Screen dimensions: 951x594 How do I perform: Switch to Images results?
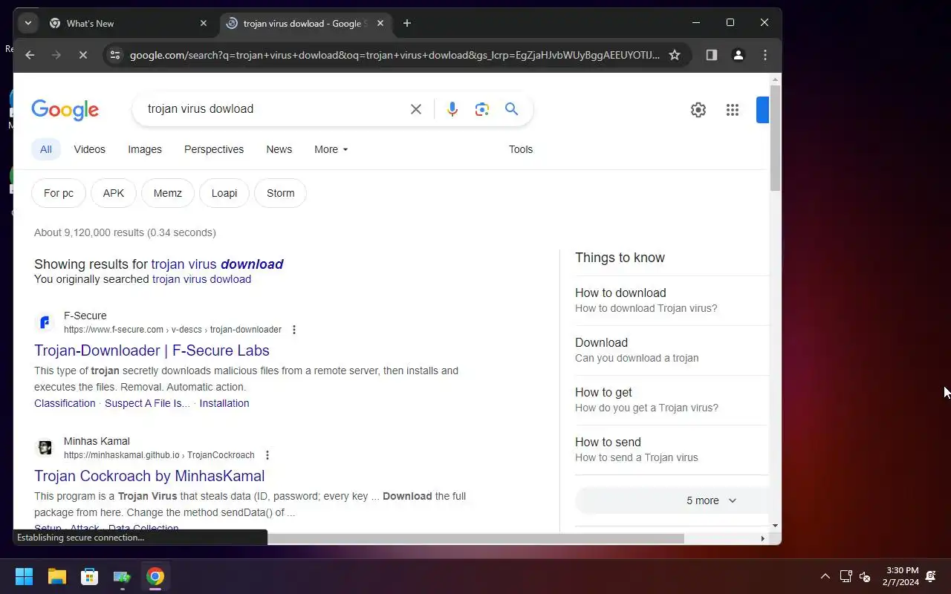point(145,149)
